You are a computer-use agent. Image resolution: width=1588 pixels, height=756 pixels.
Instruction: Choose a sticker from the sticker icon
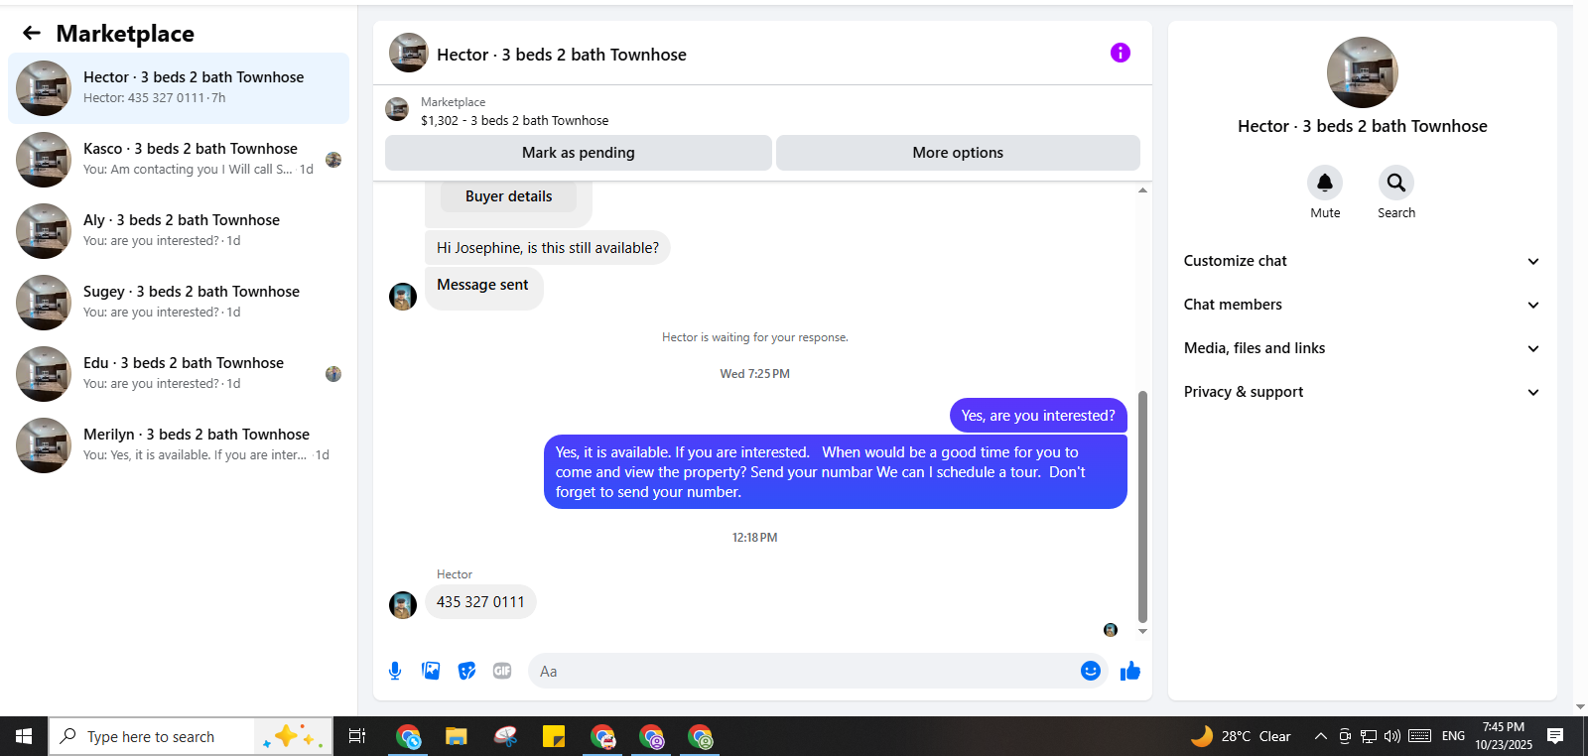466,671
